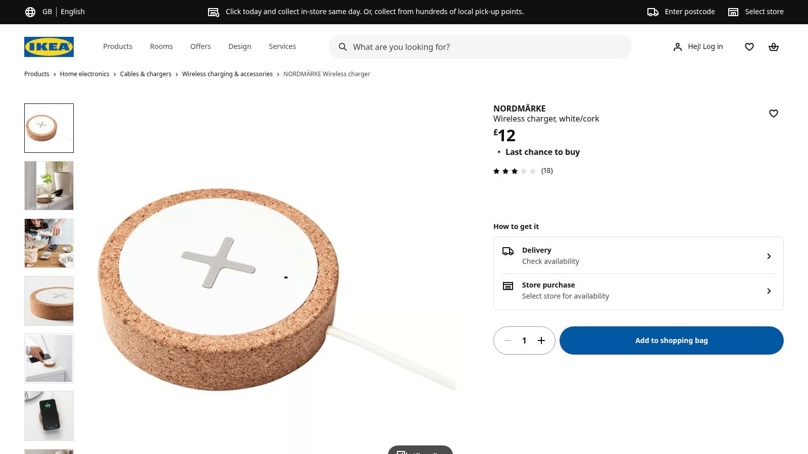Screen dimensions: 808x454
Task: Click the store icon next to Select store
Action: (733, 11)
